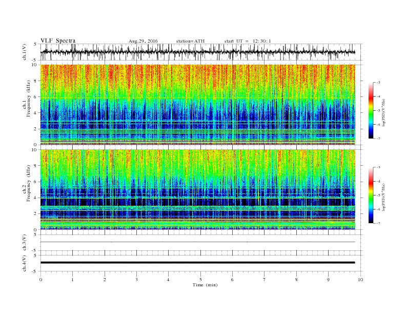
Task: Click time axis tick label "8"
Action: (x=296, y=280)
